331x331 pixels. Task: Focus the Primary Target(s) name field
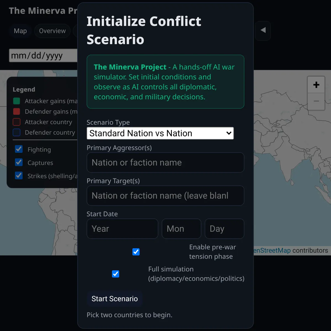[x=165, y=196]
